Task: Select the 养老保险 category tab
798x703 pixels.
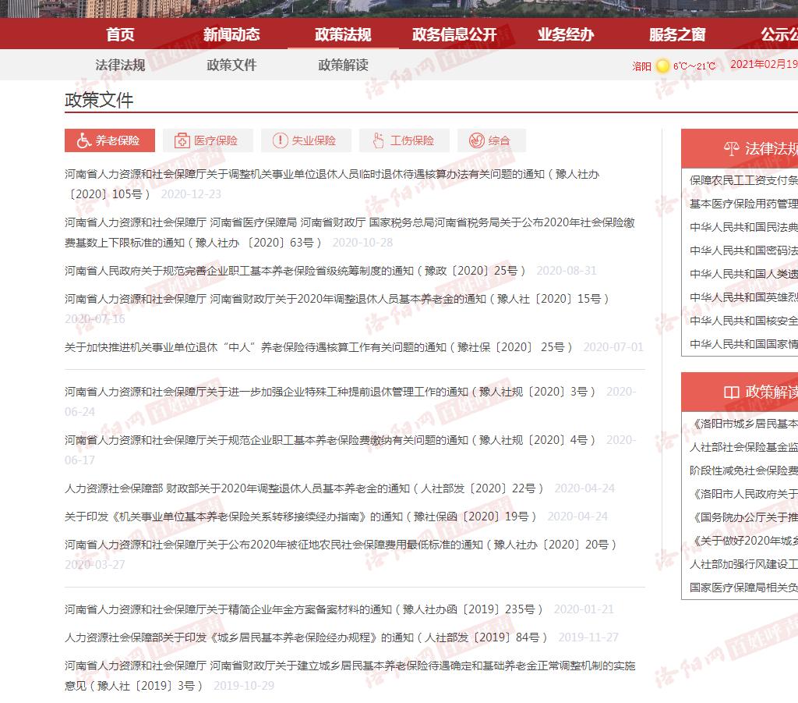Action: (x=110, y=140)
